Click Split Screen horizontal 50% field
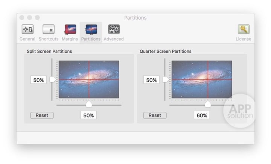Screen dimensions: 271x164 (x=88, y=115)
